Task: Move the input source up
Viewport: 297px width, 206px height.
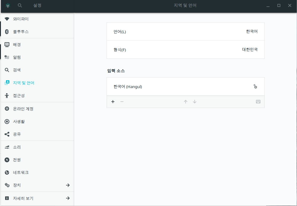Action: point(186,102)
